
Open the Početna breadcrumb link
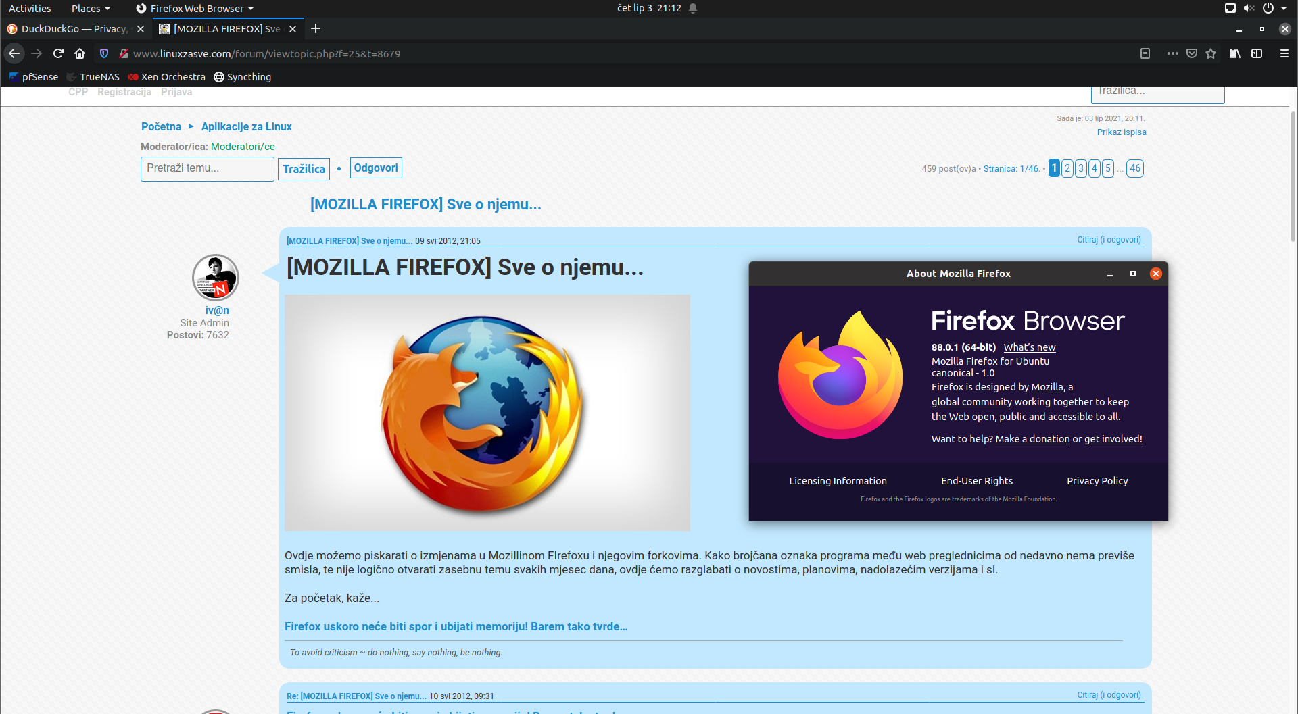(161, 126)
